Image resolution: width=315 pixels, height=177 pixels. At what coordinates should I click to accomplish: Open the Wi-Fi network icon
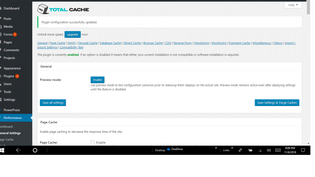[260, 150]
